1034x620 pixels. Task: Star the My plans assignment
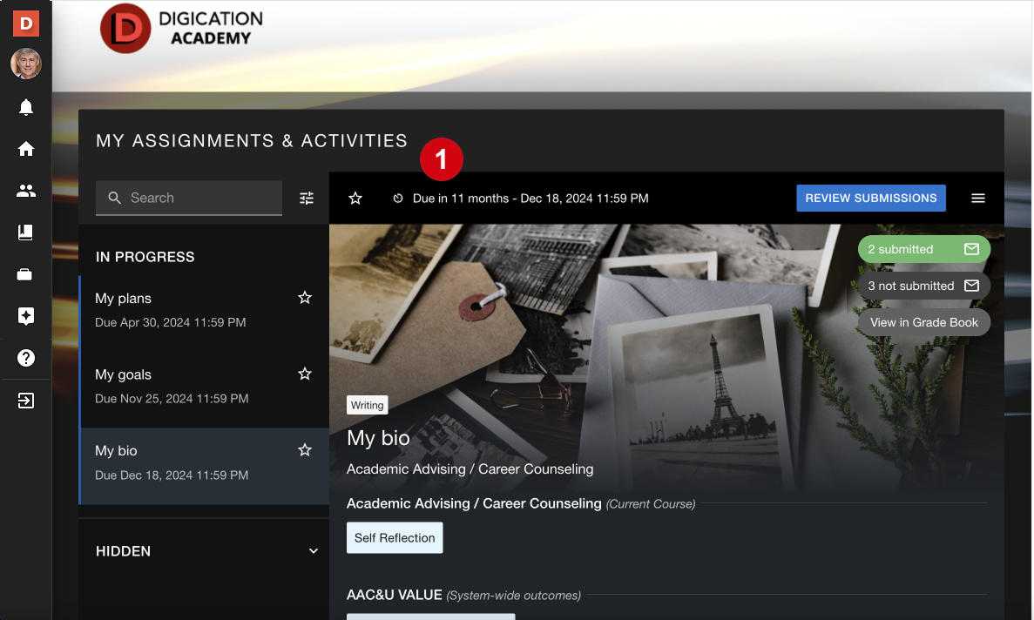(305, 298)
